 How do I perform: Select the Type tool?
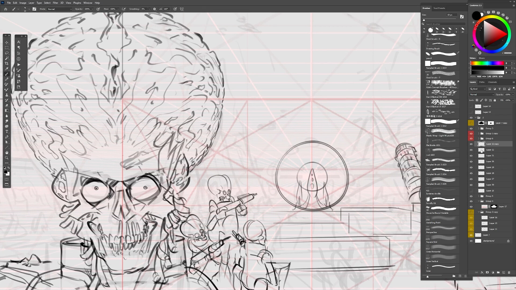pos(7,132)
